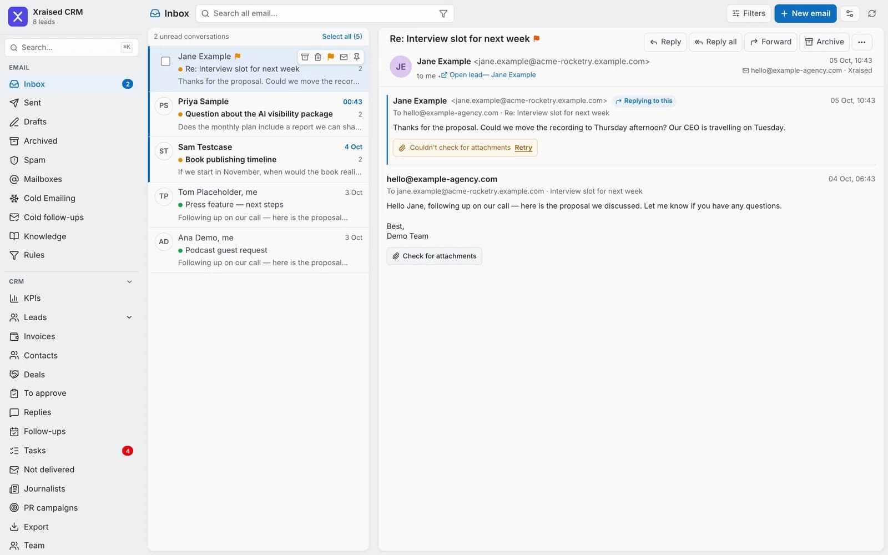Retry the attachment check
888x555 pixels.
(523, 148)
